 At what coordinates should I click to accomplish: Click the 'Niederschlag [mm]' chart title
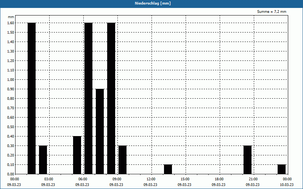153,3
